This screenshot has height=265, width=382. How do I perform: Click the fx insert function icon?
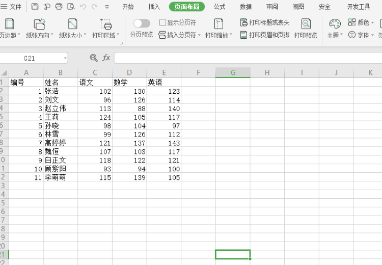[x=106, y=58]
